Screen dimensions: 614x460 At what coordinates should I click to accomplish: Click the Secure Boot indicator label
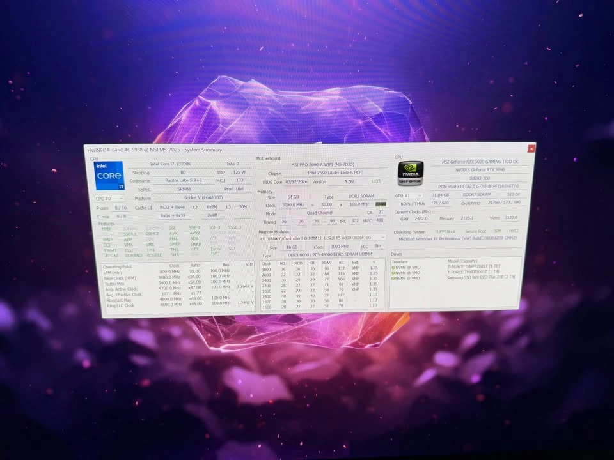(475, 231)
